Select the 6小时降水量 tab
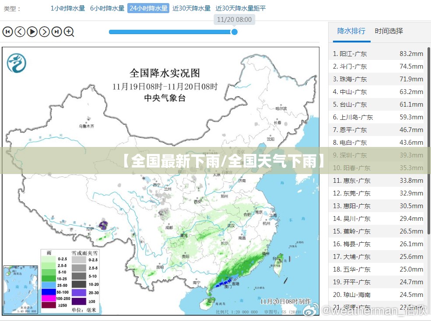Screen dimensions: 431x321 coord(107,8)
